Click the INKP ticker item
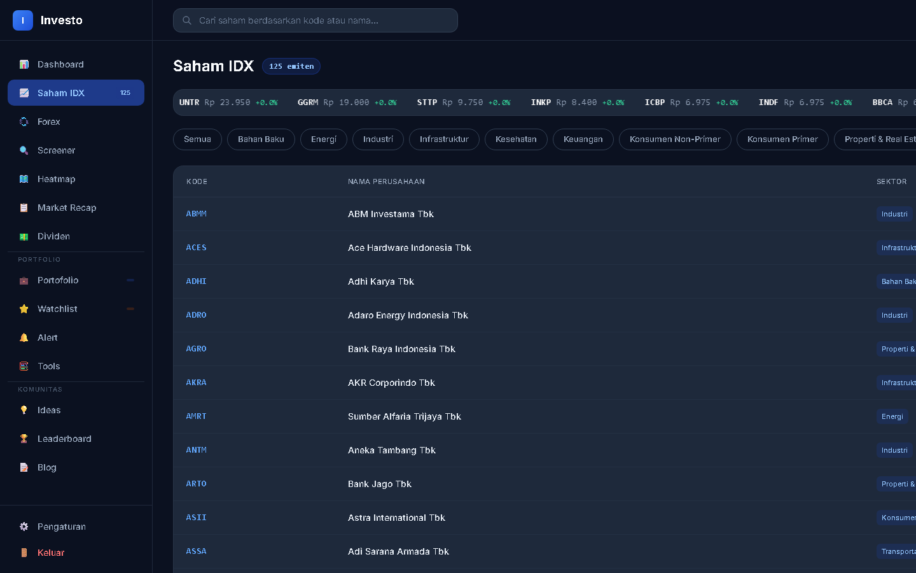The image size is (916, 573). [x=578, y=103]
